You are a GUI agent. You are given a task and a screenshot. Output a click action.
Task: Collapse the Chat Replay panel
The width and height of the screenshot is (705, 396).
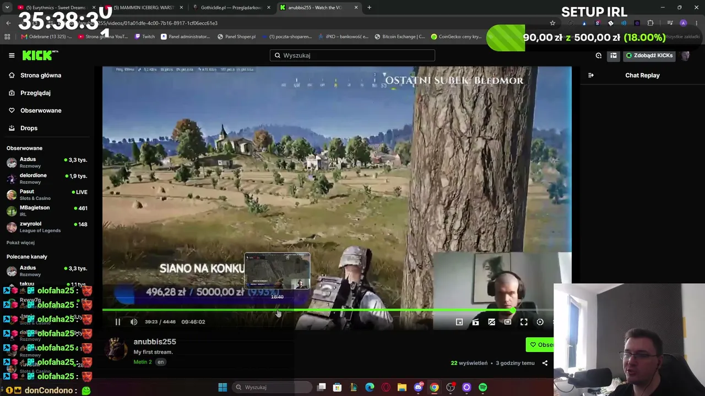(x=591, y=75)
